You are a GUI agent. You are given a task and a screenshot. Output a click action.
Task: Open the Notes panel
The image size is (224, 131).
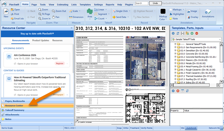(x=37, y=119)
